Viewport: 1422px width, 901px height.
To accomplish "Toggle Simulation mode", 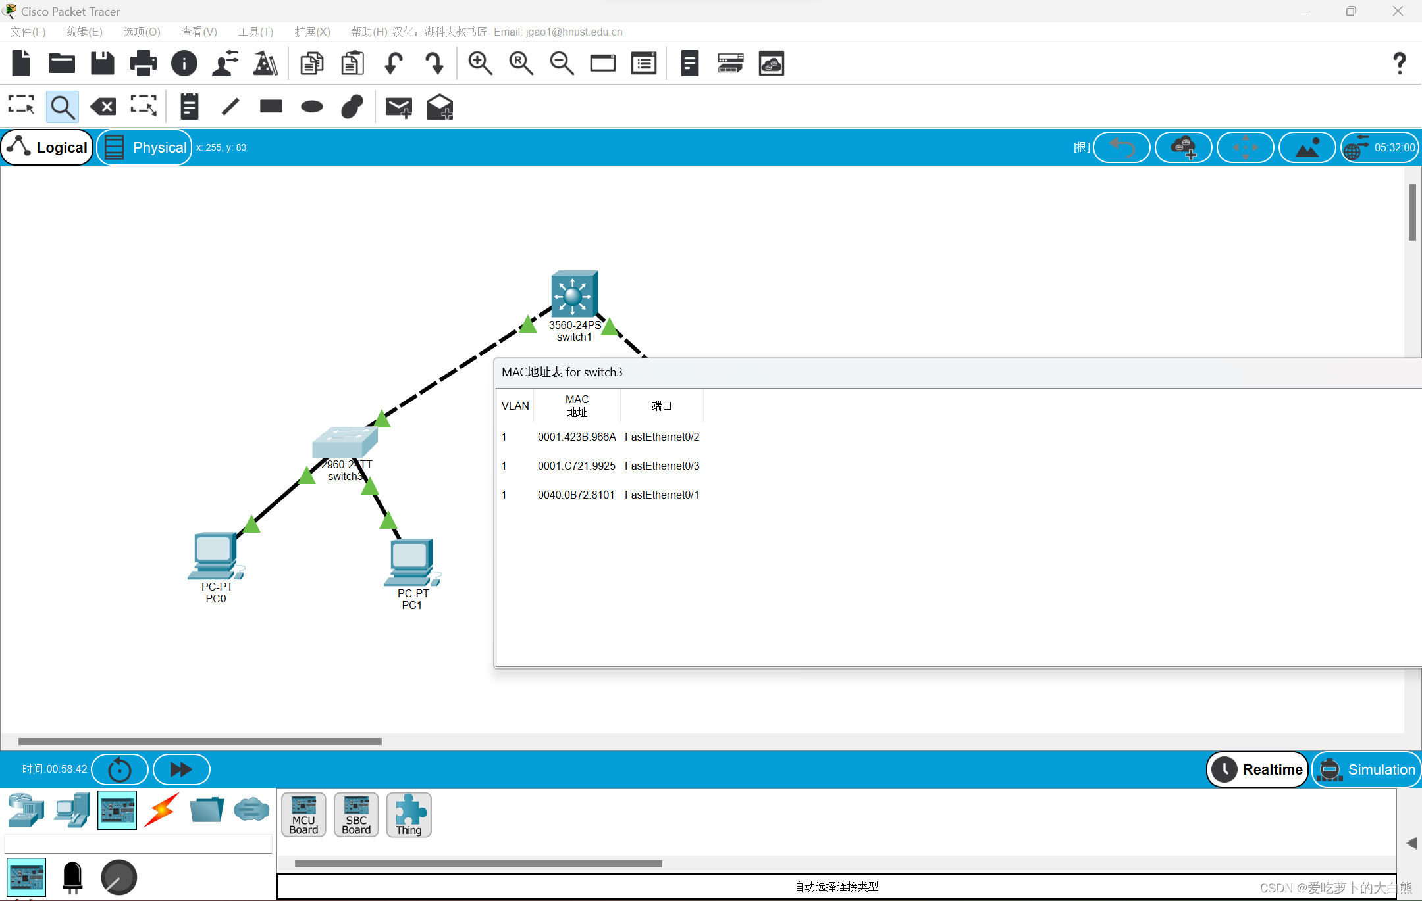I will click(1365, 768).
